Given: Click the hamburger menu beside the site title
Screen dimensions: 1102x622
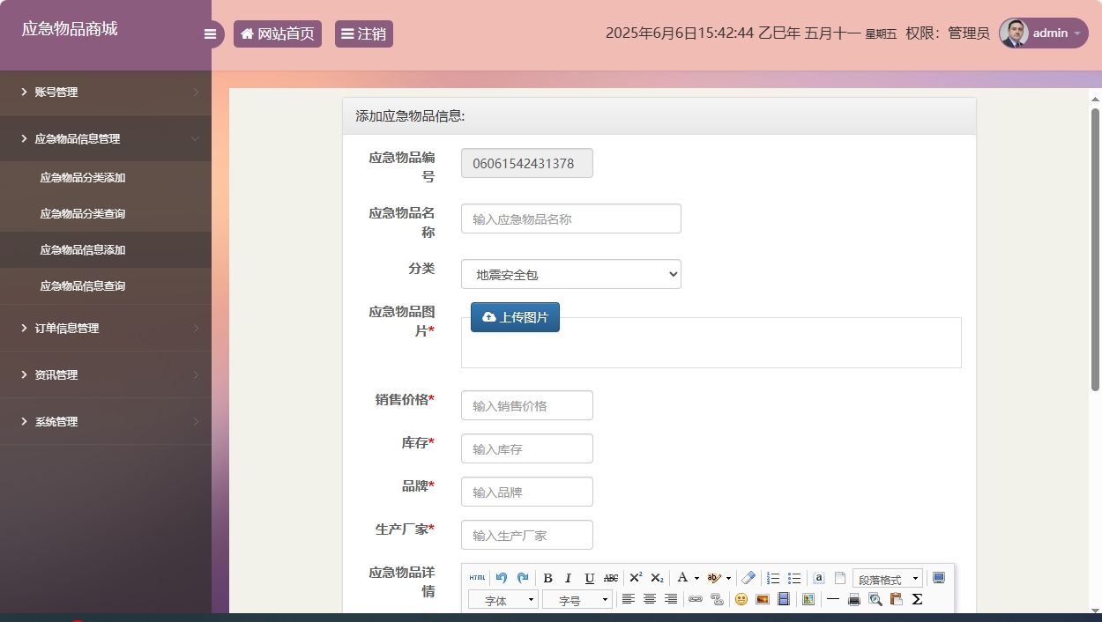Looking at the screenshot, I should pos(210,33).
